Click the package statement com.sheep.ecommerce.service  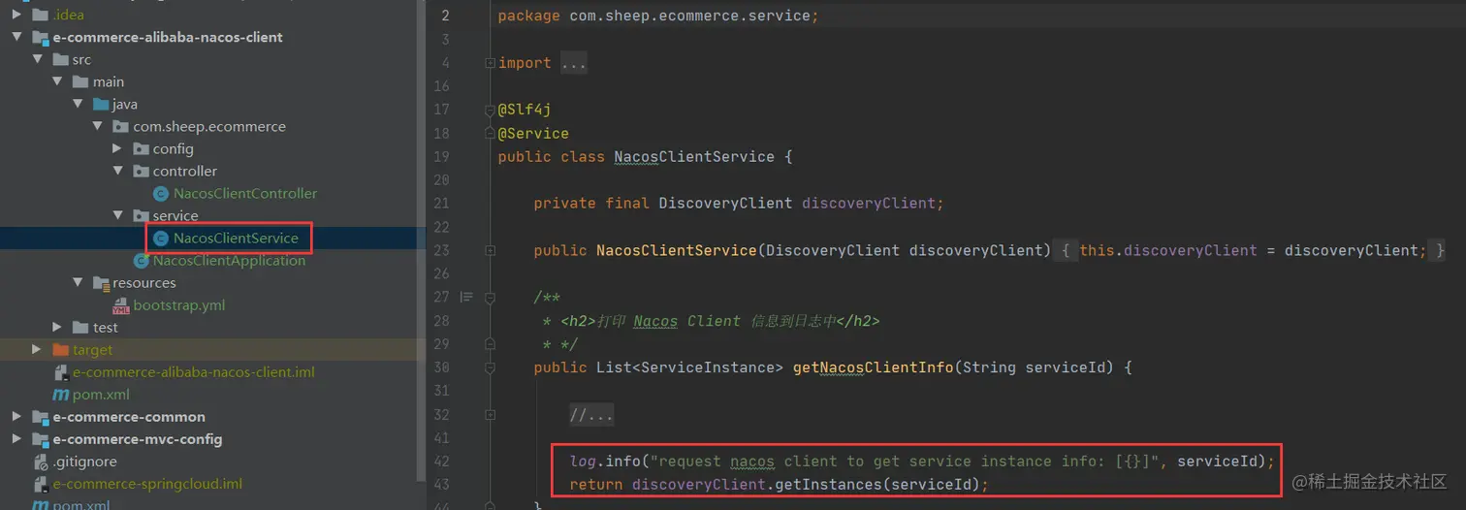point(658,16)
